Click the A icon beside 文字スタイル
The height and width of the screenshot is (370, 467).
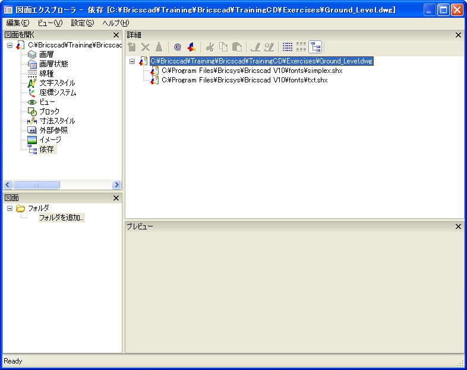point(32,83)
